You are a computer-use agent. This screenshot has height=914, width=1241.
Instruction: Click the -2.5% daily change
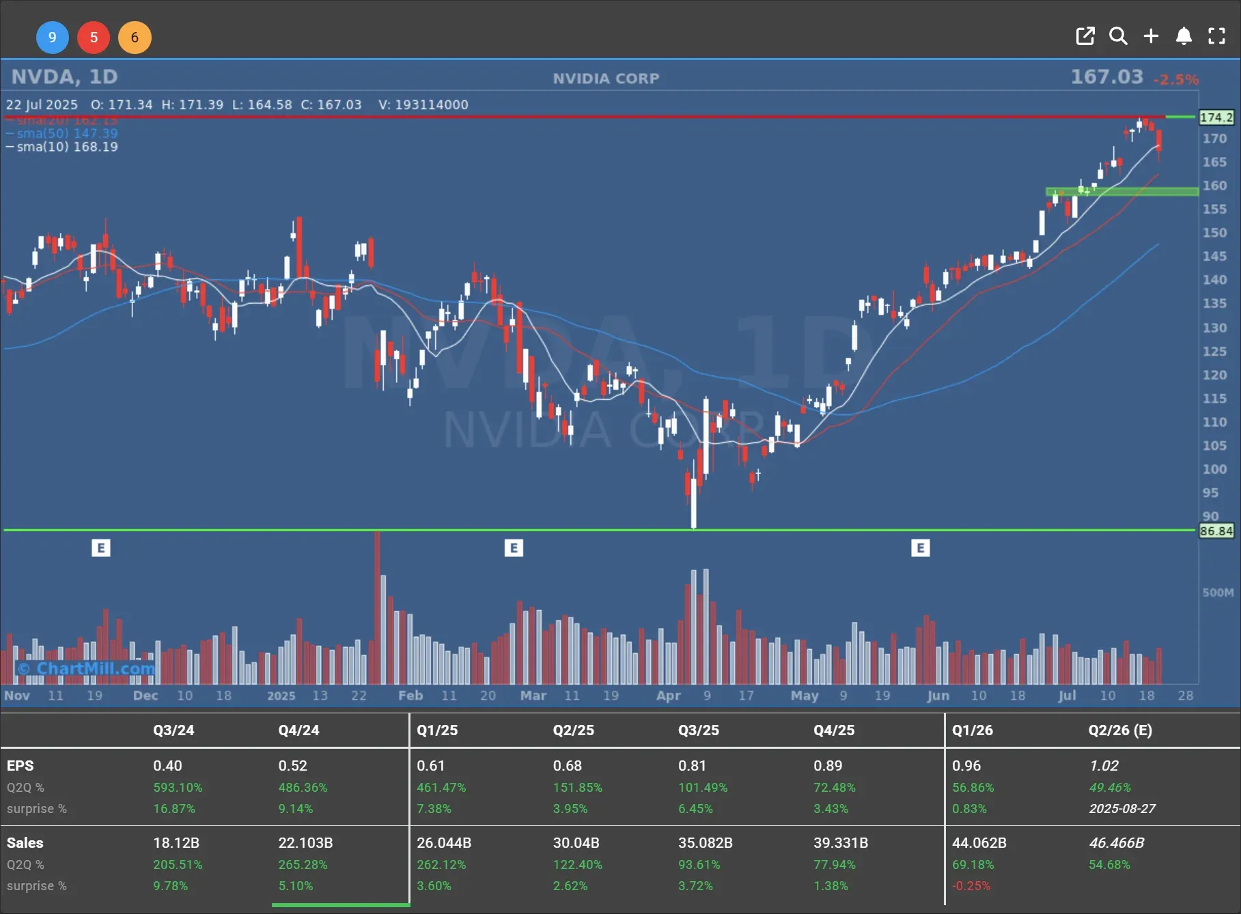(x=1175, y=79)
